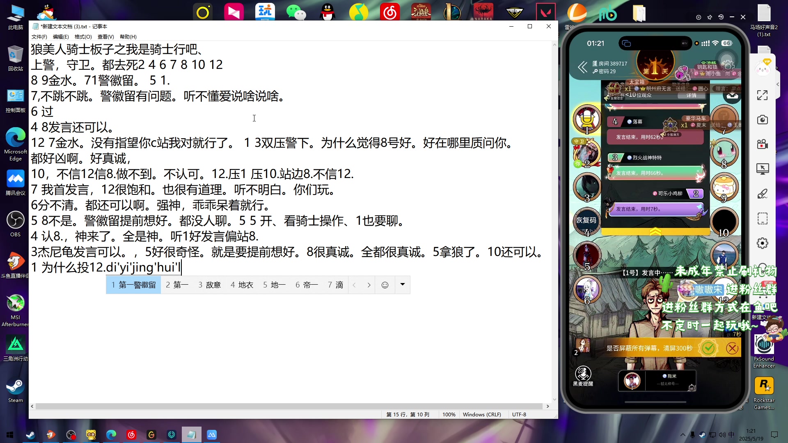The width and height of the screenshot is (788, 443).
Task: Decline blocking bullet comments with red X
Action: pos(732,348)
